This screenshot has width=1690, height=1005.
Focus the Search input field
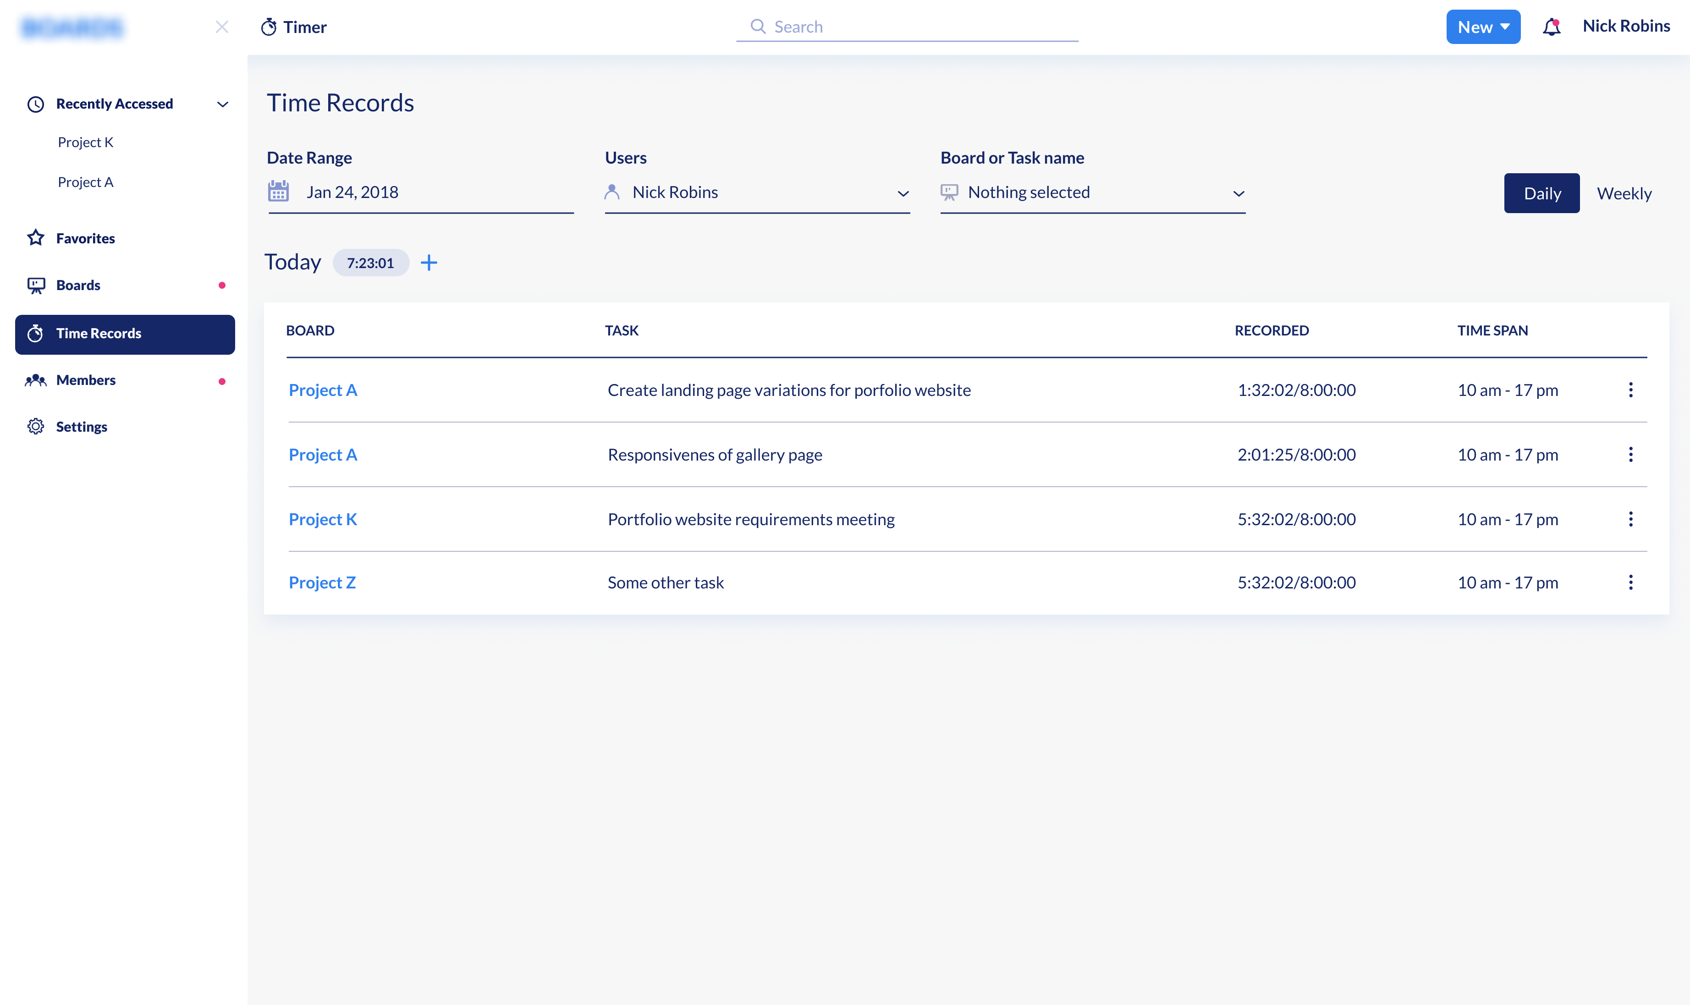pyautogui.click(x=908, y=27)
